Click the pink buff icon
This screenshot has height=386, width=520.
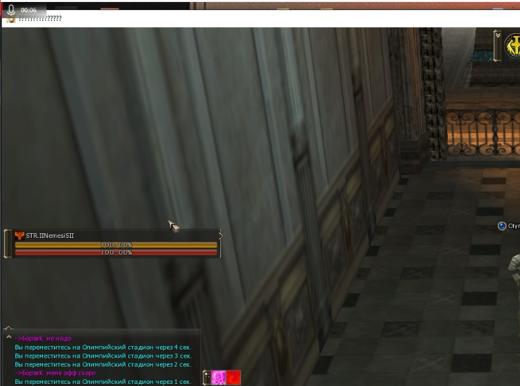[x=218, y=377]
